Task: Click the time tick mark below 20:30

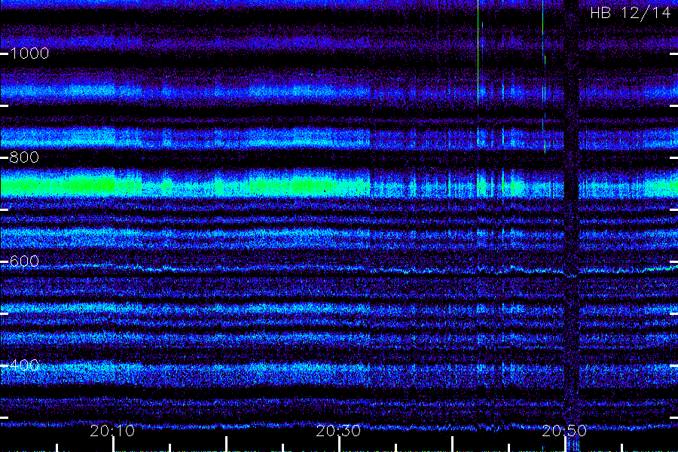Action: click(x=339, y=444)
